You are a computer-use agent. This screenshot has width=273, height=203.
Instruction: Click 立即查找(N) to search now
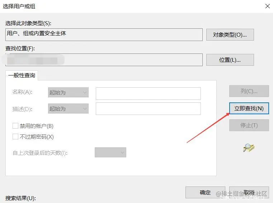tap(249, 108)
